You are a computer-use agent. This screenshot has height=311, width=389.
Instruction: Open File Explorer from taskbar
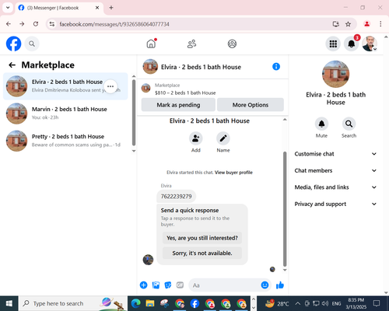tap(150, 303)
